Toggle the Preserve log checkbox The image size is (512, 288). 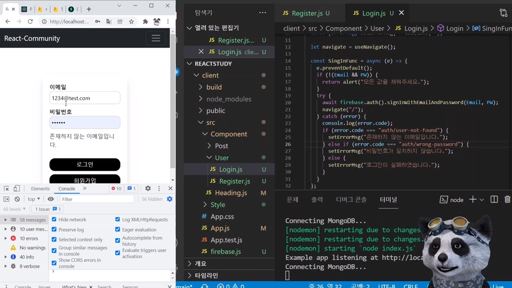point(54,229)
